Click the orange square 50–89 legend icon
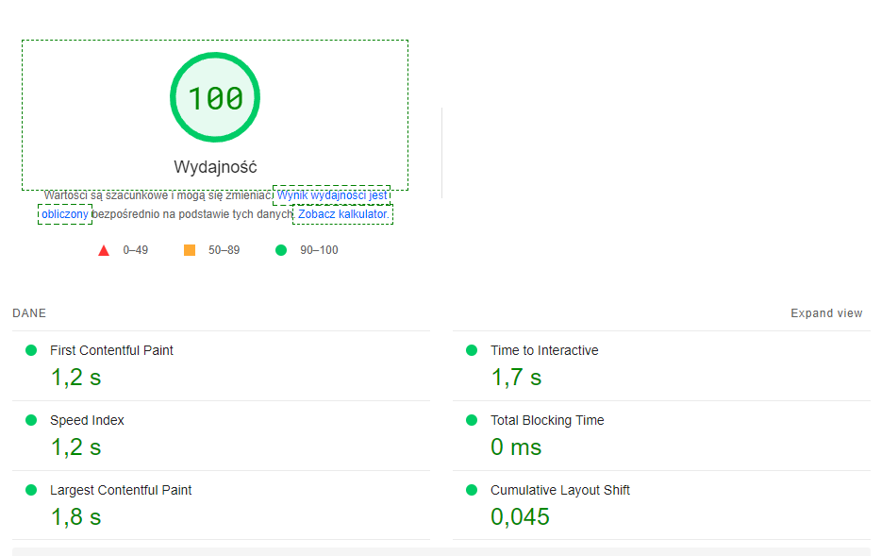 pos(190,250)
